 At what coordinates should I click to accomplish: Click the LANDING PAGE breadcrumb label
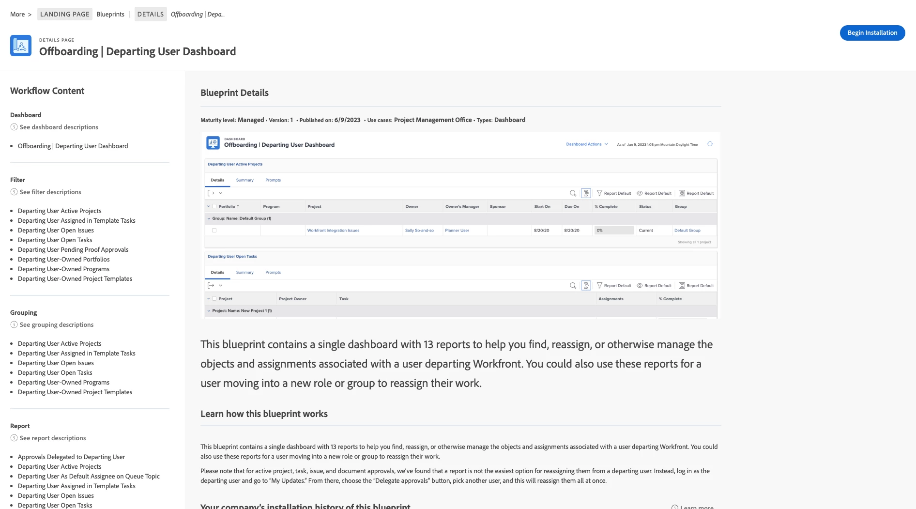tap(65, 14)
